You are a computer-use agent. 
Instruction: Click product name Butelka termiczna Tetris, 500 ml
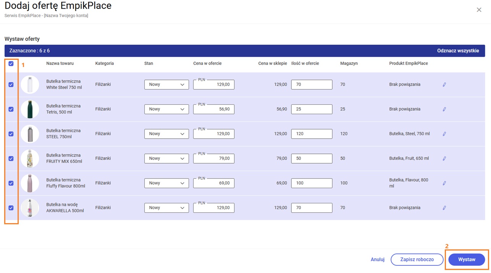[x=63, y=109]
